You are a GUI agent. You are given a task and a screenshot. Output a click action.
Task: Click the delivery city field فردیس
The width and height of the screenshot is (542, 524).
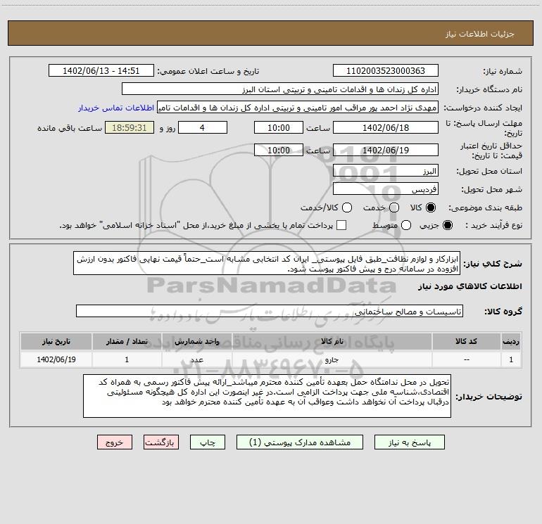[x=386, y=189]
